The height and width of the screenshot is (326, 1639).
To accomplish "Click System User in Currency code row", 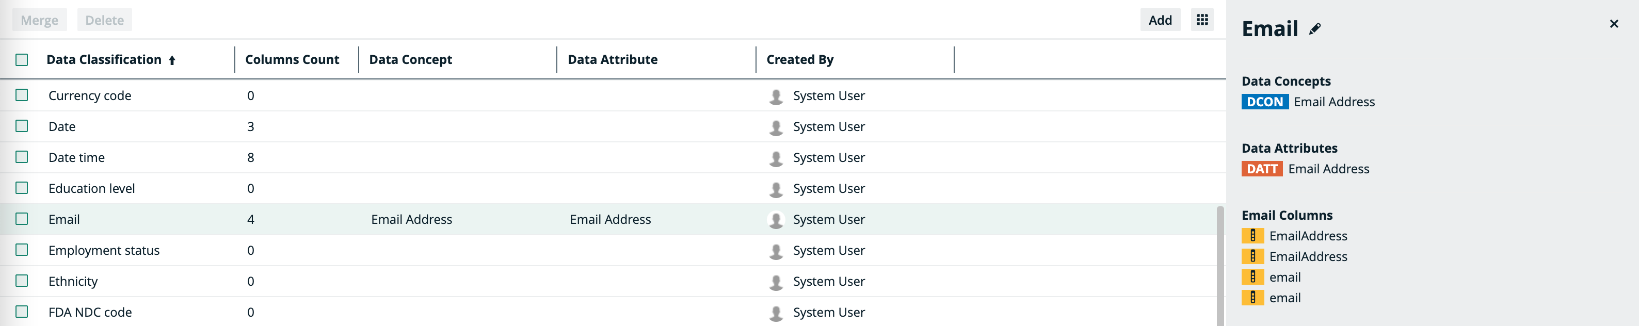I will click(x=828, y=96).
